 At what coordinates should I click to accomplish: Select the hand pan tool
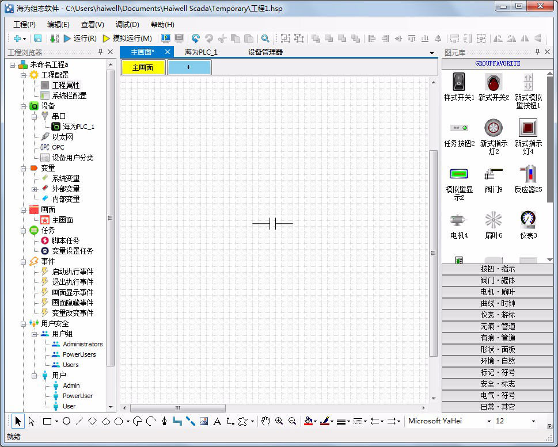pyautogui.click(x=265, y=421)
